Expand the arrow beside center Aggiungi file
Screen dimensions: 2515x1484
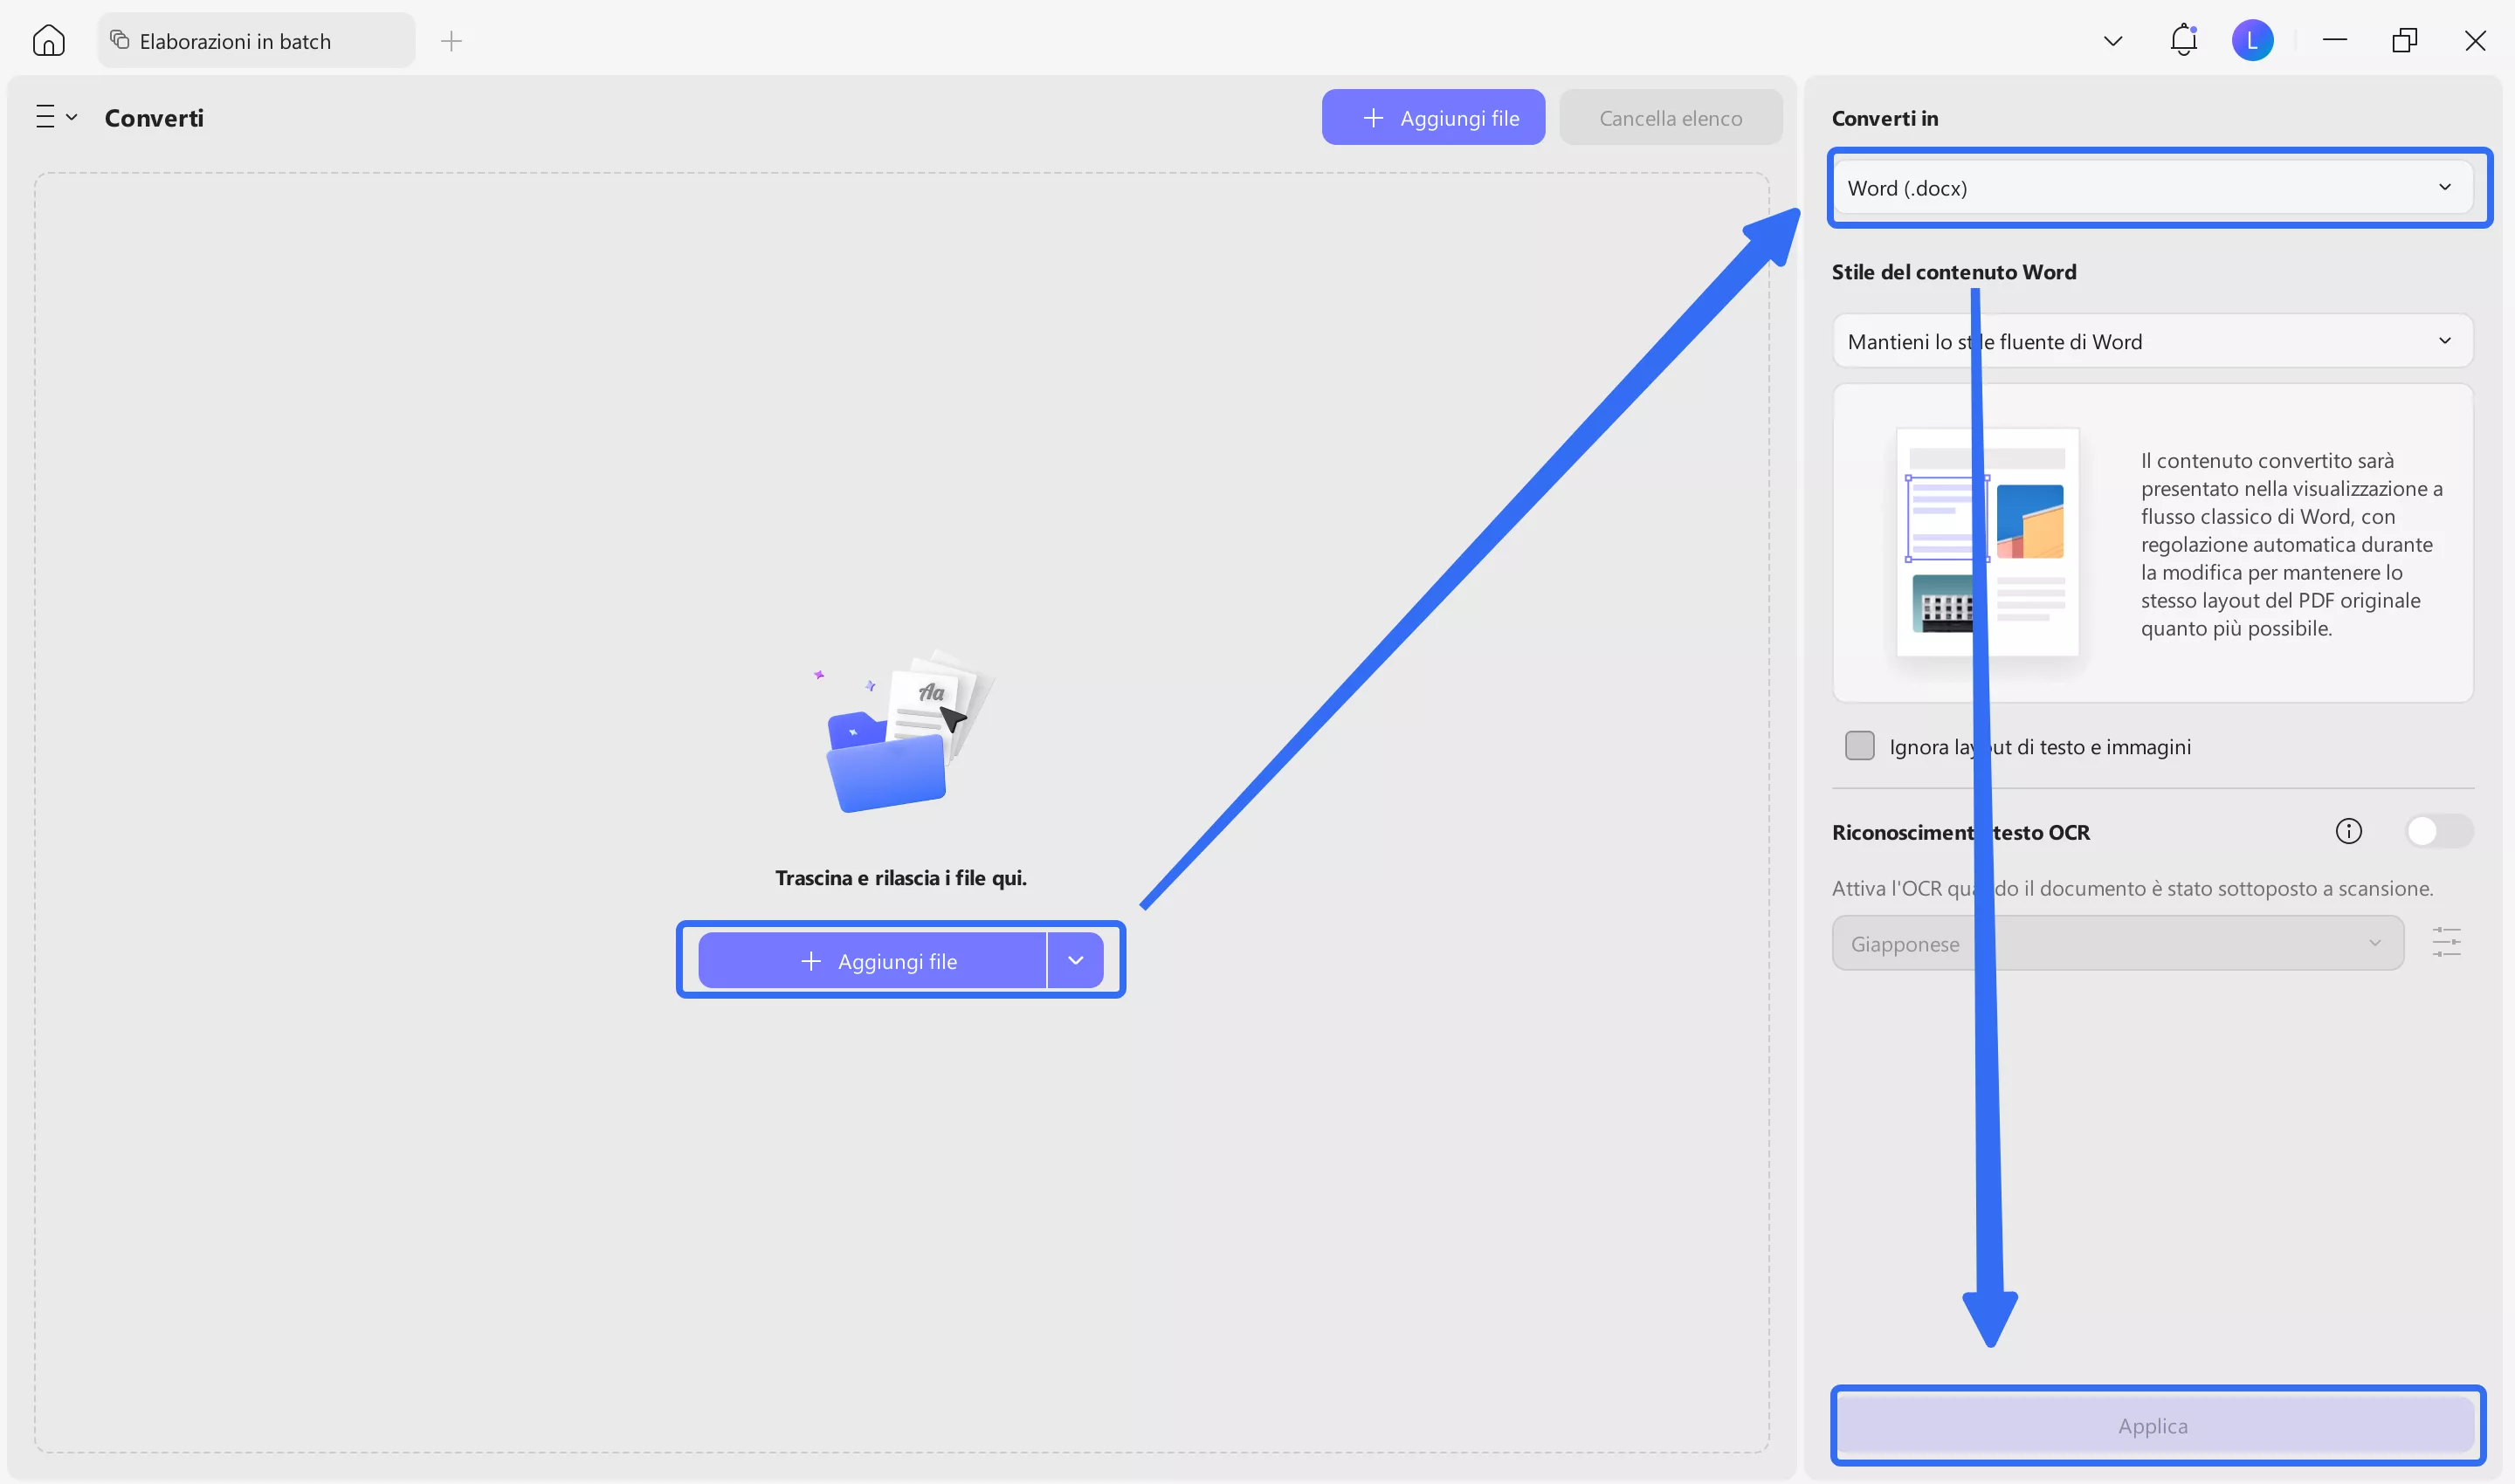pos(1076,960)
